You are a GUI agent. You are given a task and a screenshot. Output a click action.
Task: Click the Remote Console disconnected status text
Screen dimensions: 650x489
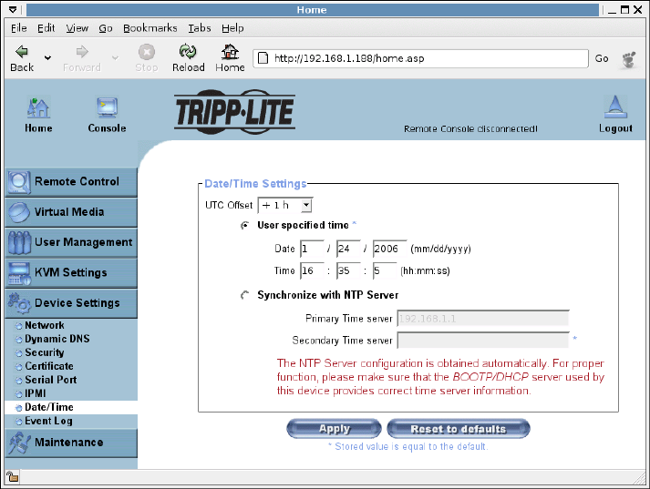[x=470, y=128]
